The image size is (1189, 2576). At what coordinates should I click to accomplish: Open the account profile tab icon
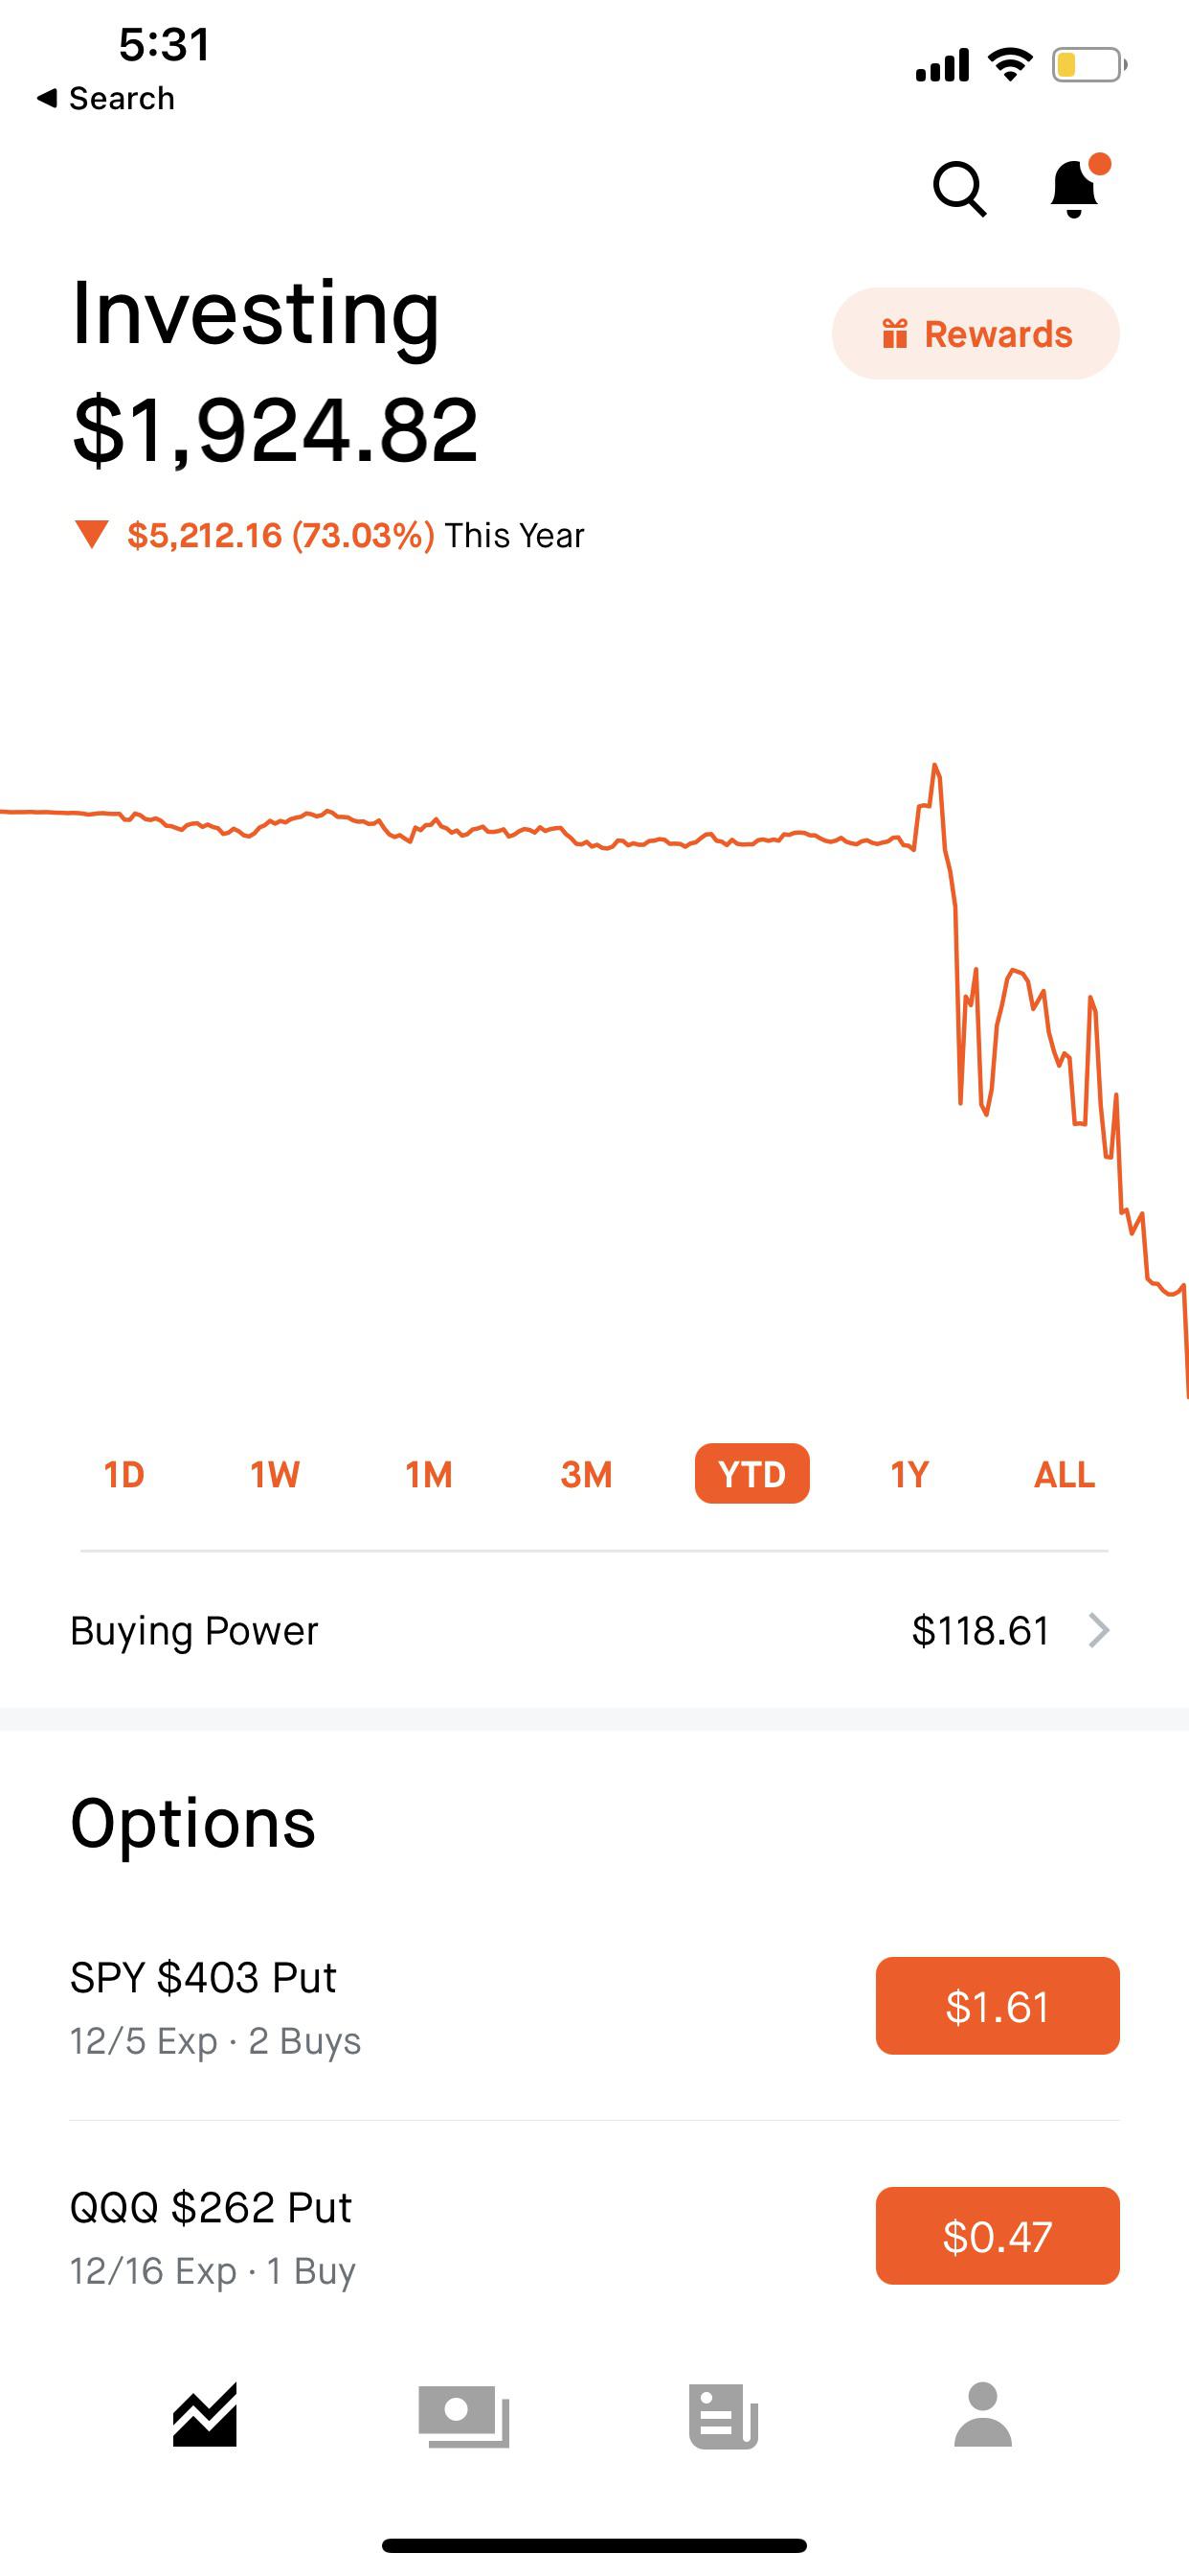click(983, 2416)
